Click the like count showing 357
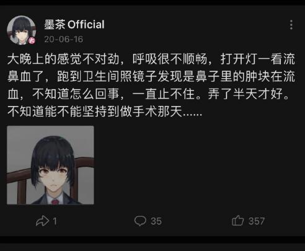The width and height of the screenshot is (305, 251). pos(257,221)
